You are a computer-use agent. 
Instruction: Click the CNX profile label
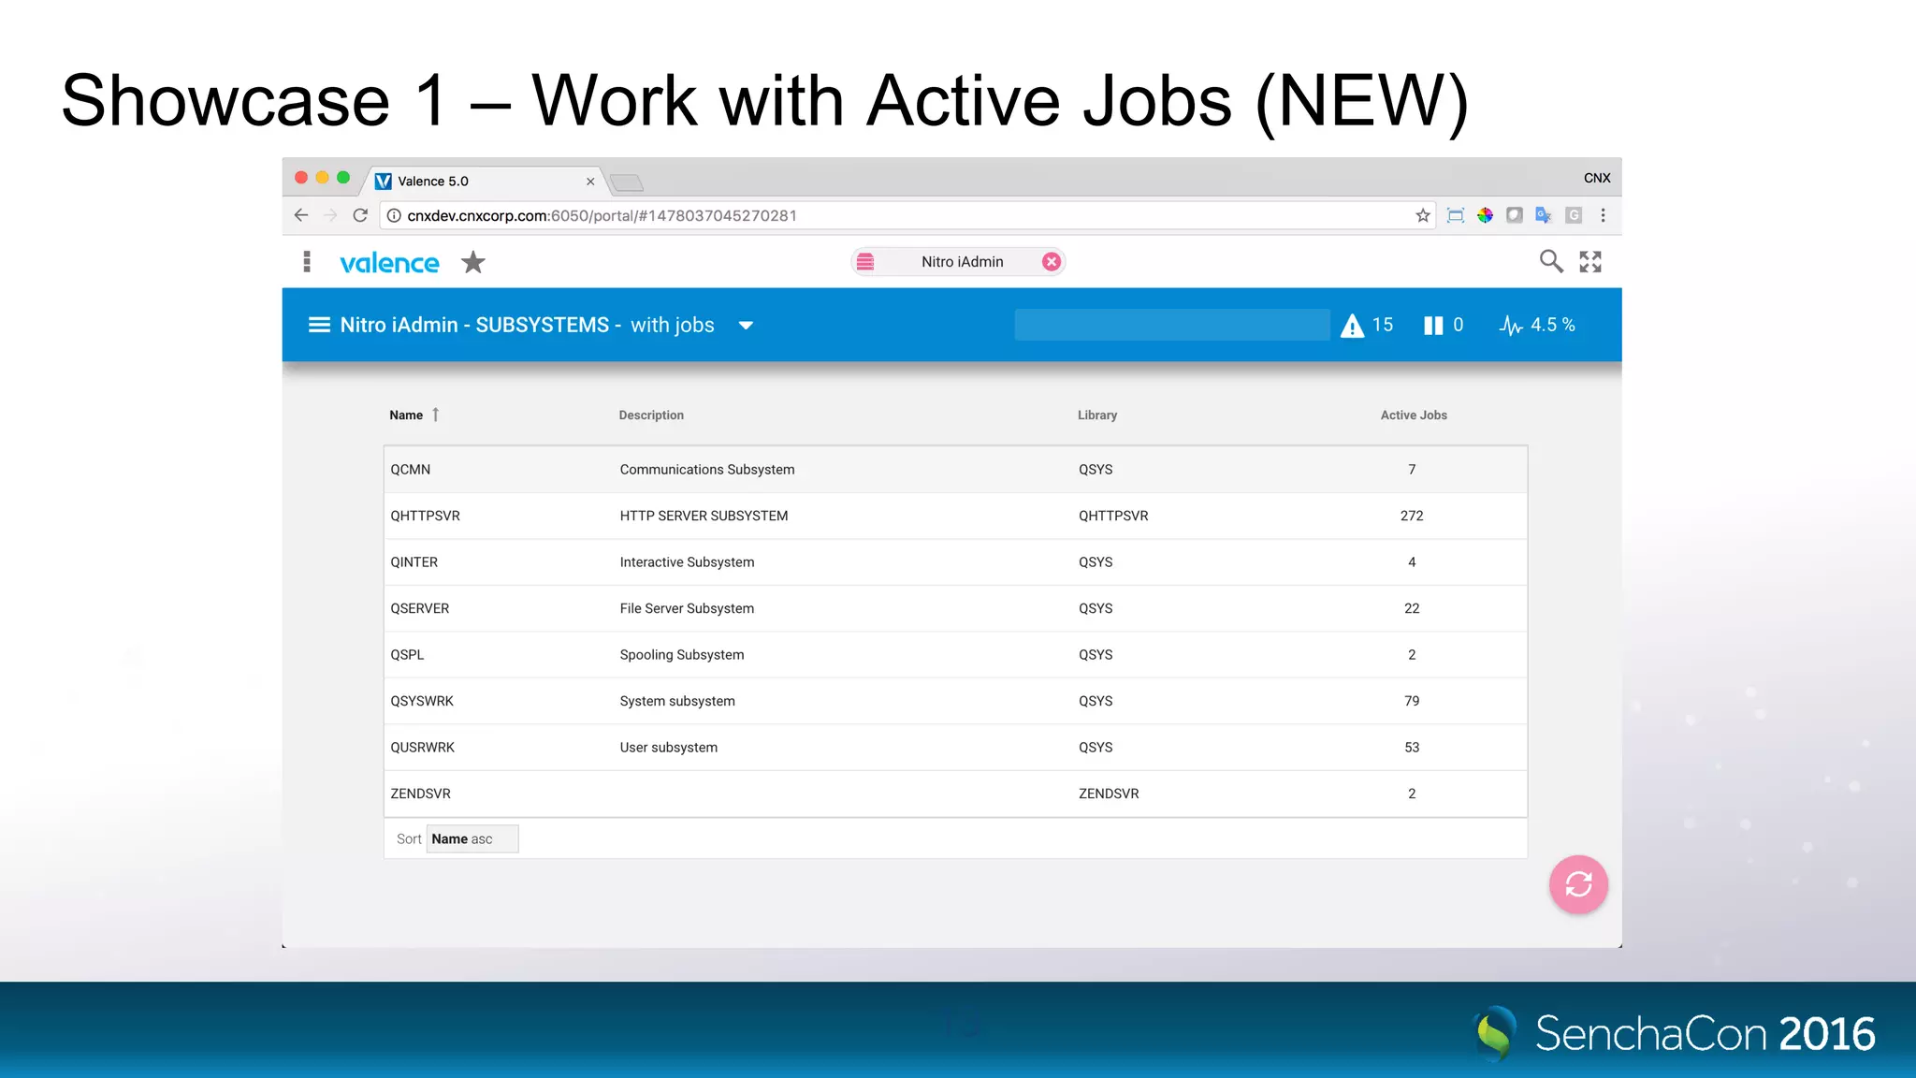click(1597, 178)
